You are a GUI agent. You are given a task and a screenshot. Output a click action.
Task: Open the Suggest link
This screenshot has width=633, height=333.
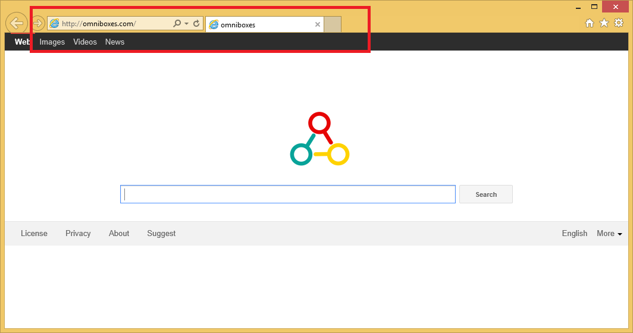[x=161, y=234]
